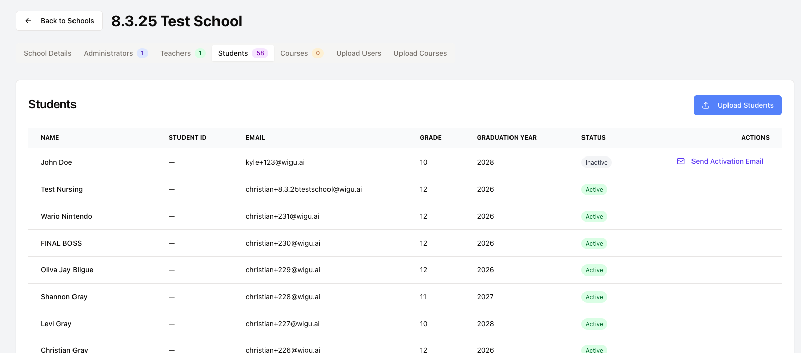Click the email christian+230@wigu.ai
Viewport: 801px width, 353px height.
pos(283,243)
